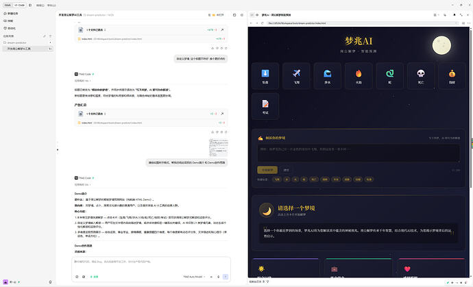Open the automation item in left sidebar
473x287 pixels.
click(x=10, y=28)
